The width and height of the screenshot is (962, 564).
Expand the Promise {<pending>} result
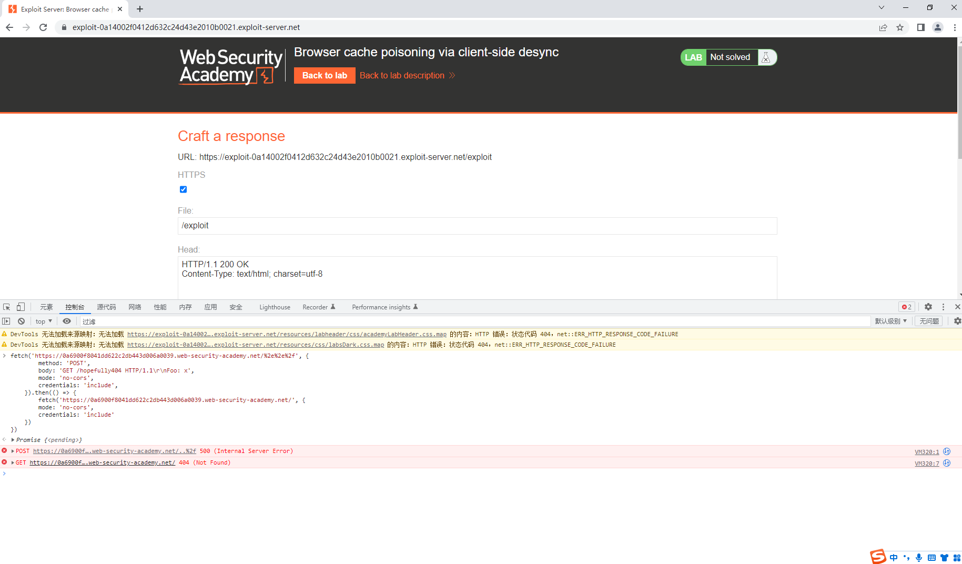[13, 440]
